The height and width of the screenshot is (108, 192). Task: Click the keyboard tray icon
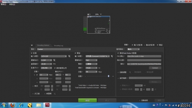154,105
